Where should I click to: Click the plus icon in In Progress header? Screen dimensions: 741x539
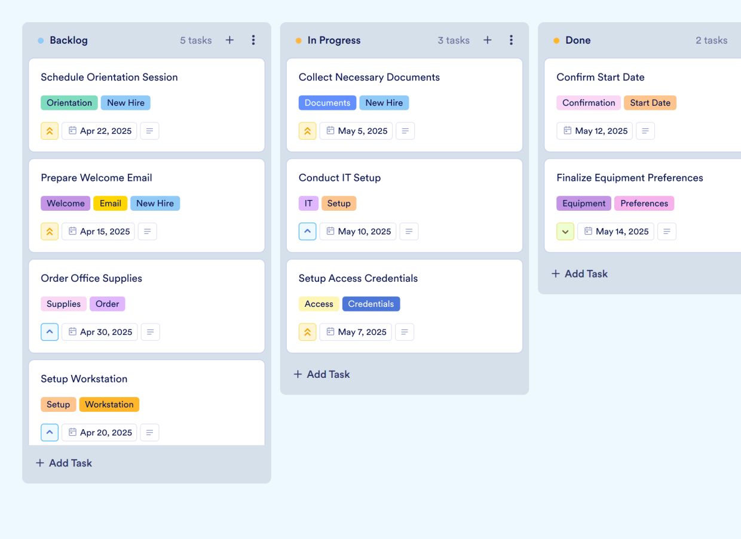[487, 40]
